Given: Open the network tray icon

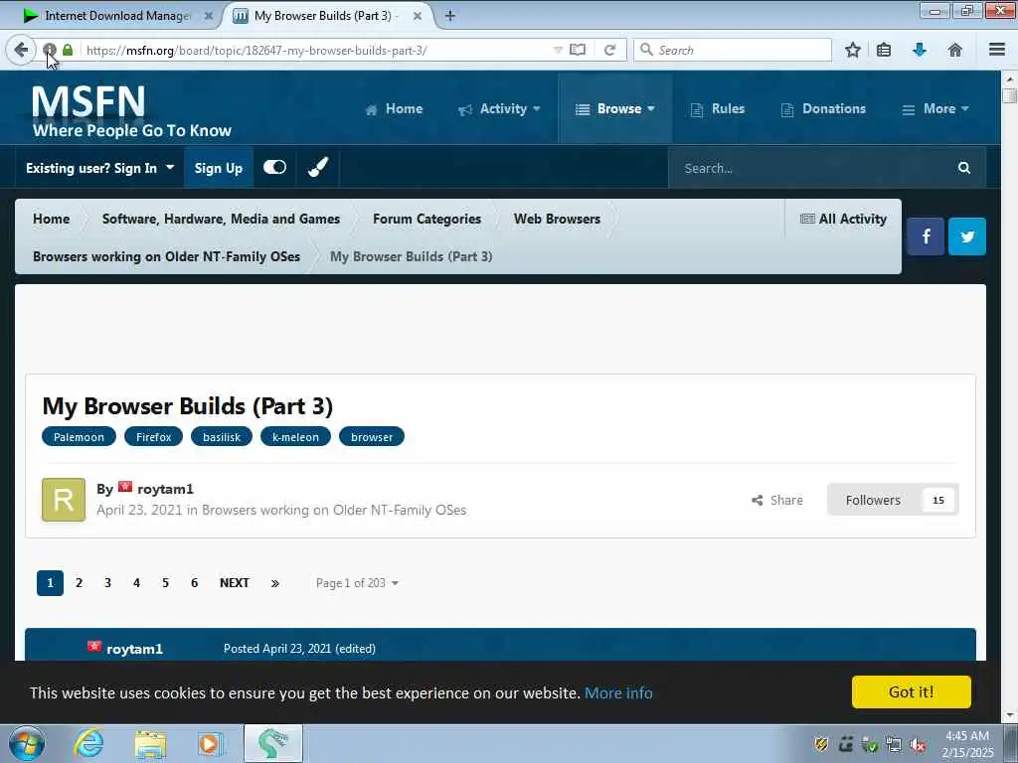Looking at the screenshot, I should [894, 745].
